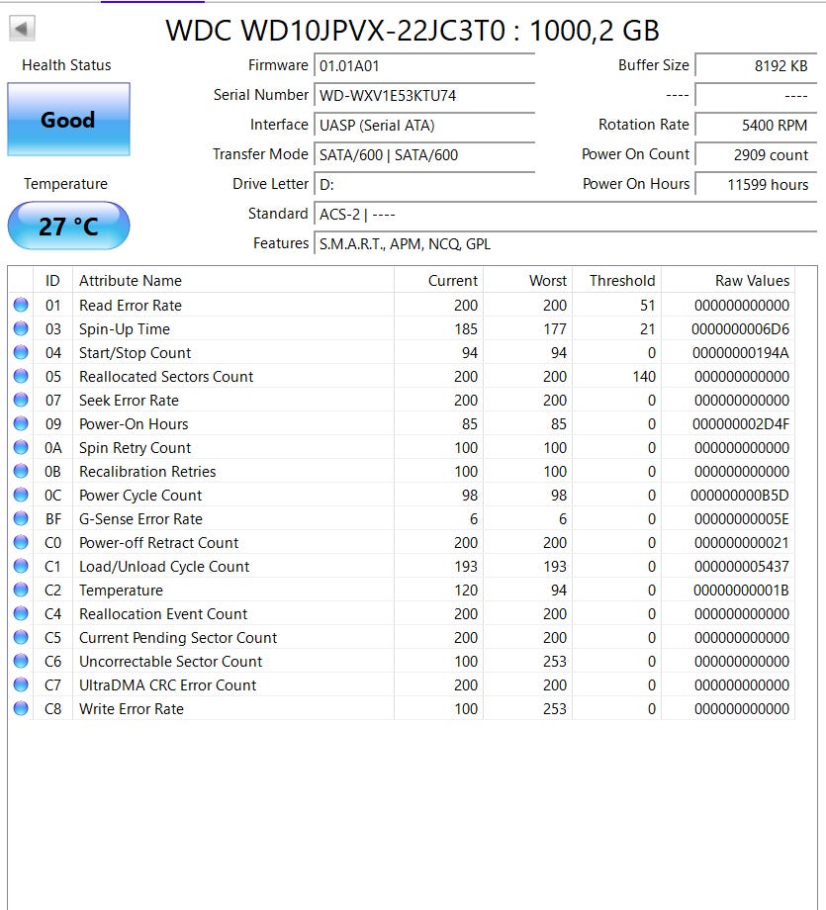Viewport: 826px width, 910px height.
Task: Select the Write Error Rate attribute name
Action: pyautogui.click(x=132, y=709)
